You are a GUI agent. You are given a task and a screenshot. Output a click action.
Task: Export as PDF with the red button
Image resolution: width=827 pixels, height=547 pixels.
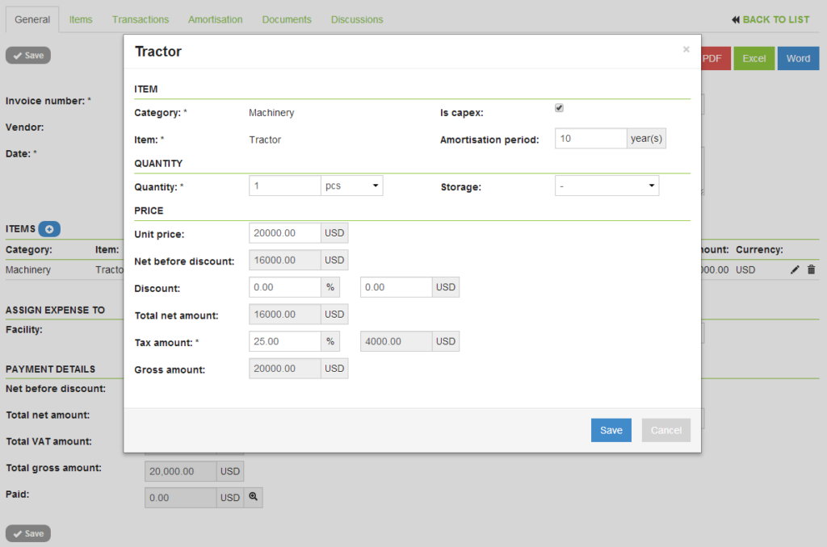716,59
